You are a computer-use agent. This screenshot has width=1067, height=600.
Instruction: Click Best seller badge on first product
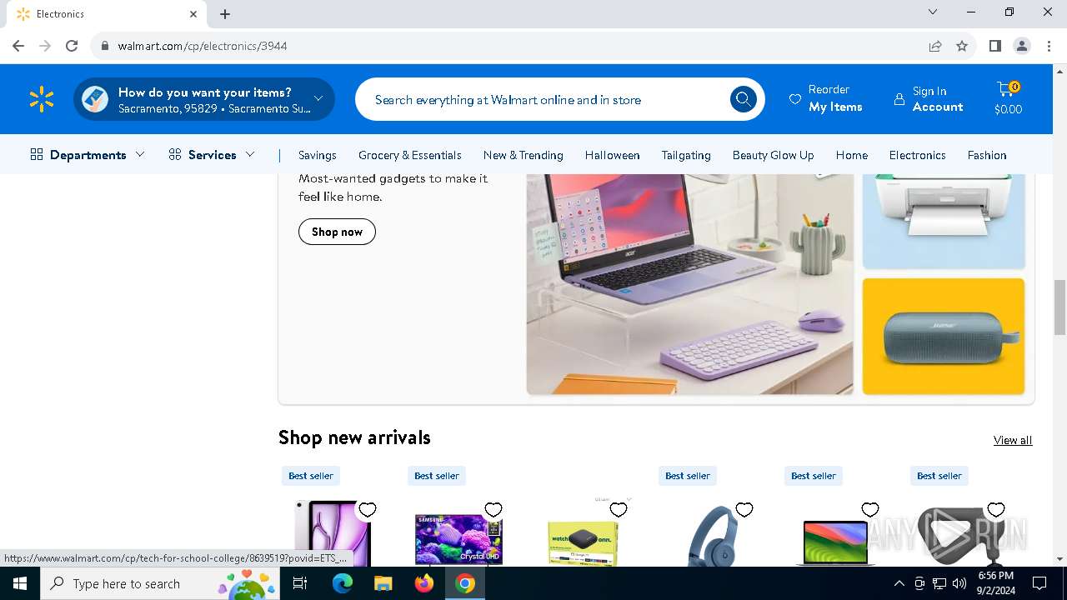[x=311, y=476]
